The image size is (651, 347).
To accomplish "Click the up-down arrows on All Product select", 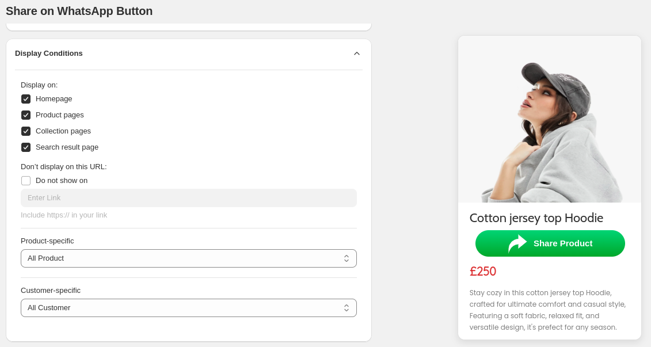I will click(x=347, y=258).
